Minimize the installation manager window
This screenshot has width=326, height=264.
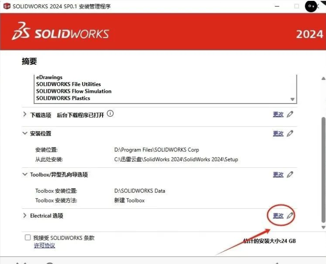(277, 6)
